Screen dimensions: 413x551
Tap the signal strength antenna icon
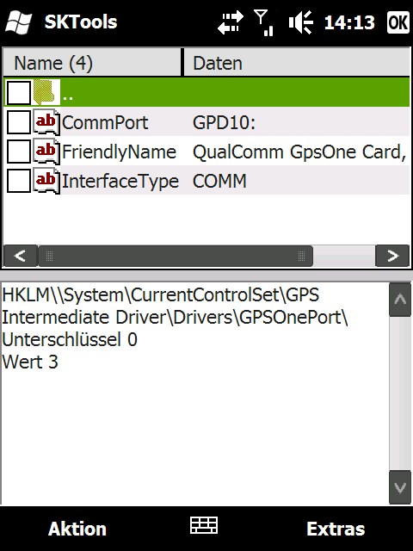[264, 23]
